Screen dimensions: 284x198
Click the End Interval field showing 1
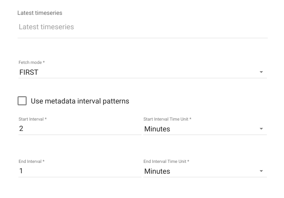pyautogui.click(x=80, y=171)
